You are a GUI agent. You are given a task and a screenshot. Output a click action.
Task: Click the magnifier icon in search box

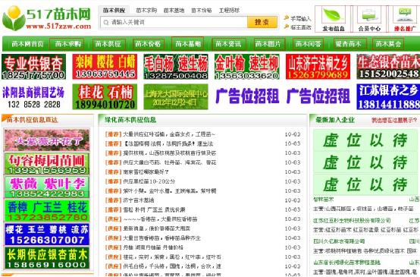[106, 22]
